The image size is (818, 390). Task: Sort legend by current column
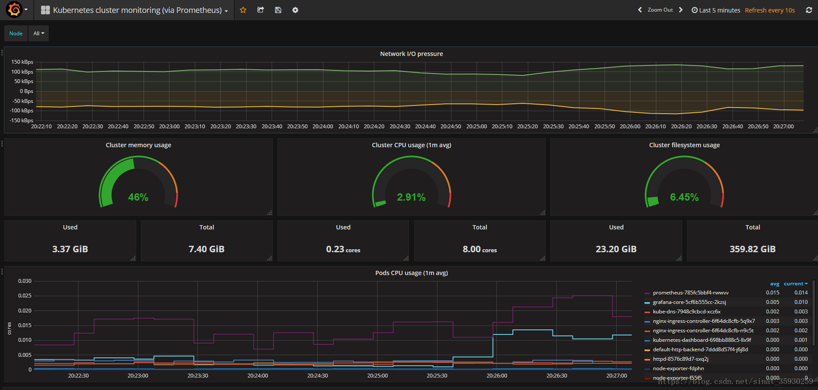coord(796,284)
